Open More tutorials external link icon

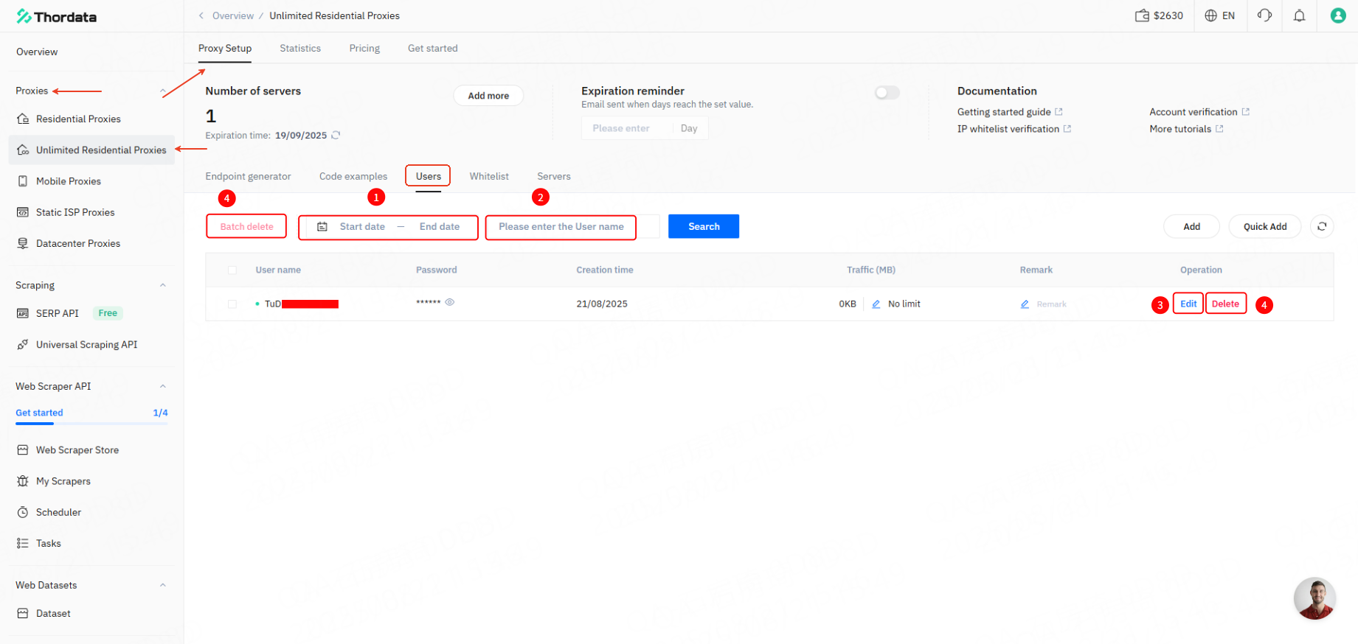click(x=1219, y=129)
